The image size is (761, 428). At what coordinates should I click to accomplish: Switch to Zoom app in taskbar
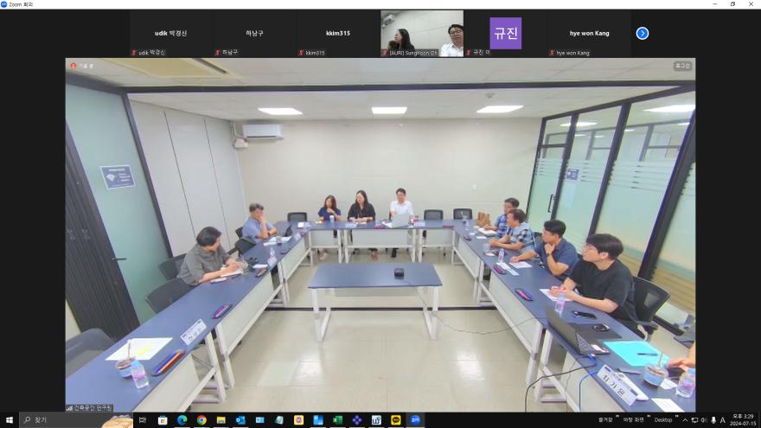coord(415,419)
